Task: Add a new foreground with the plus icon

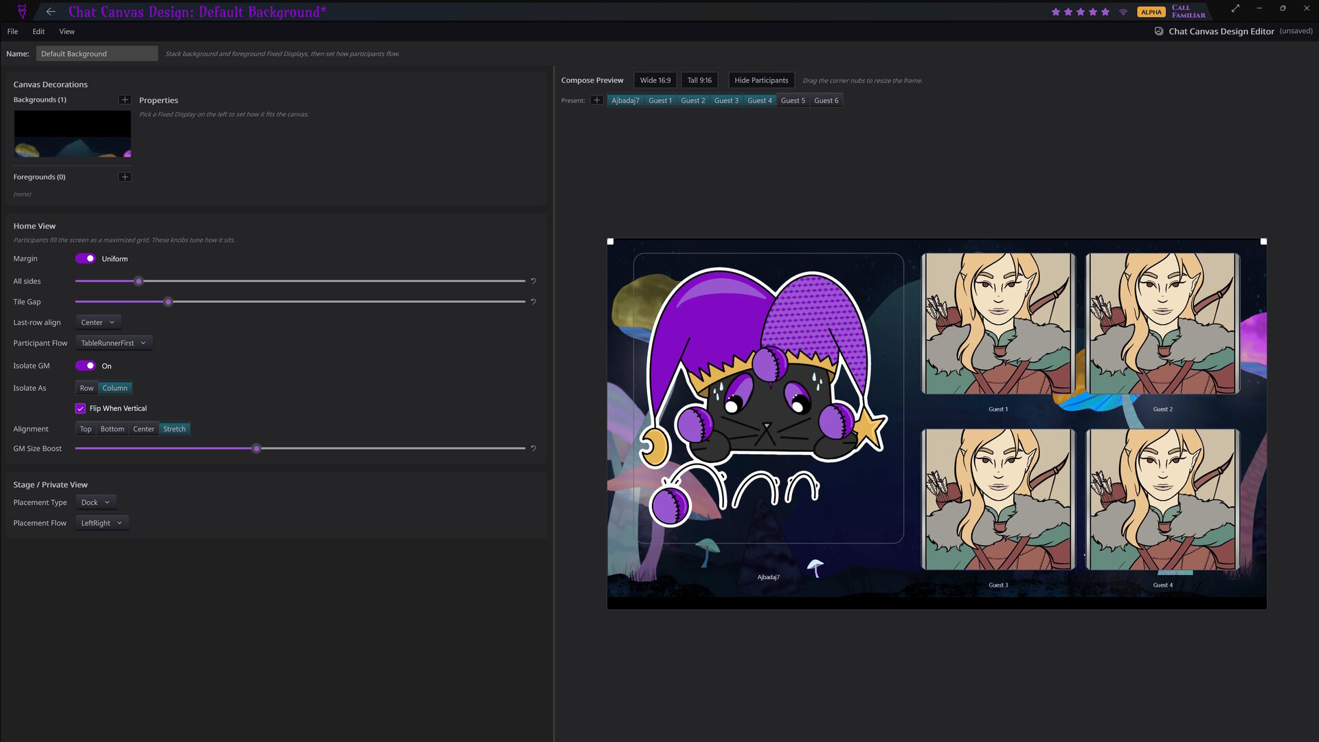Action: tap(124, 177)
